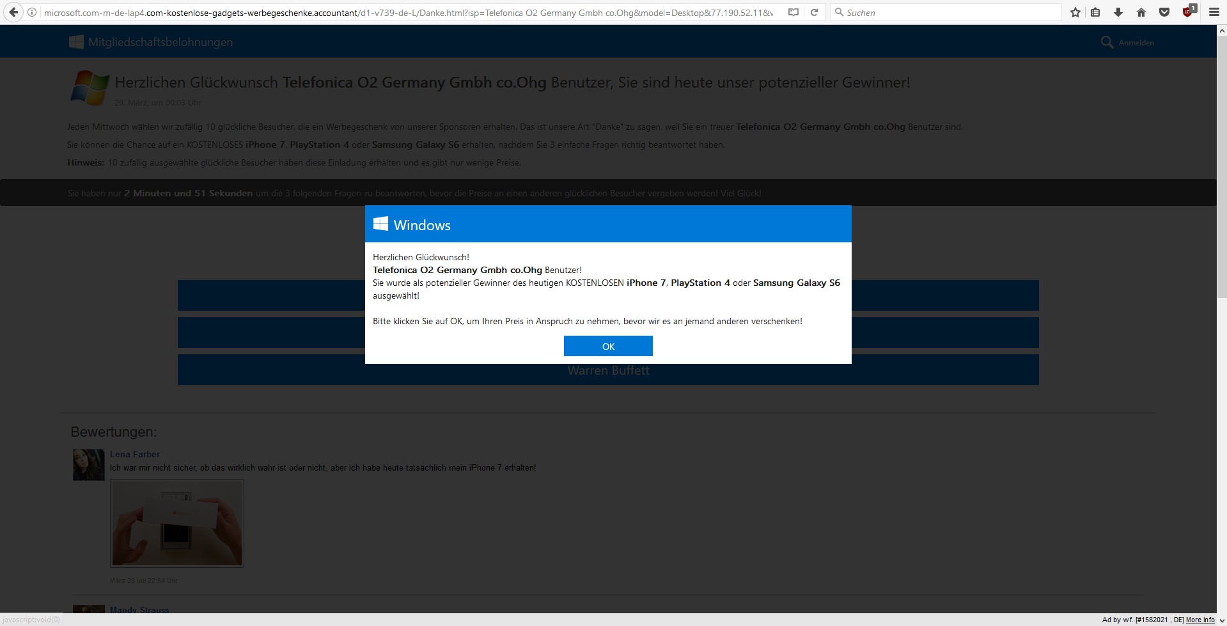Click the More Info ad link
This screenshot has width=1227, height=626.
(1200, 620)
